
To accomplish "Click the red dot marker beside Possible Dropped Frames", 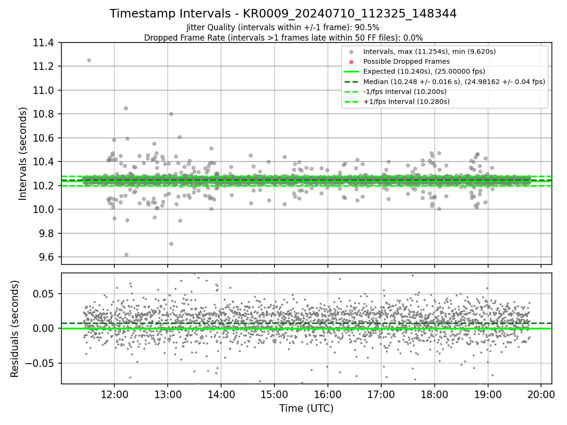I will [351, 62].
